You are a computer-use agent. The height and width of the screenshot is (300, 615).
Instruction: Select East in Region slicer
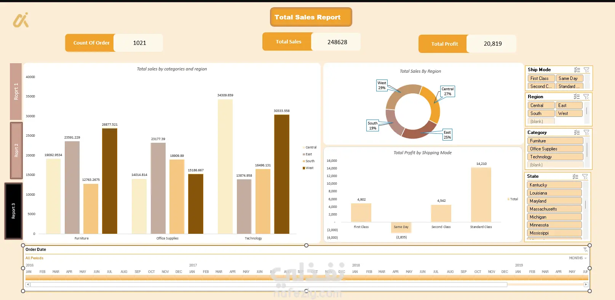tap(569, 105)
